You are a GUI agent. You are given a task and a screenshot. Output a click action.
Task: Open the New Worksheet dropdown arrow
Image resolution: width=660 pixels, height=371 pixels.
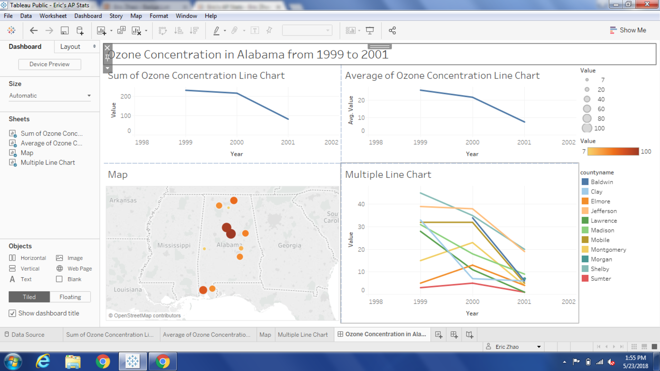coord(111,31)
